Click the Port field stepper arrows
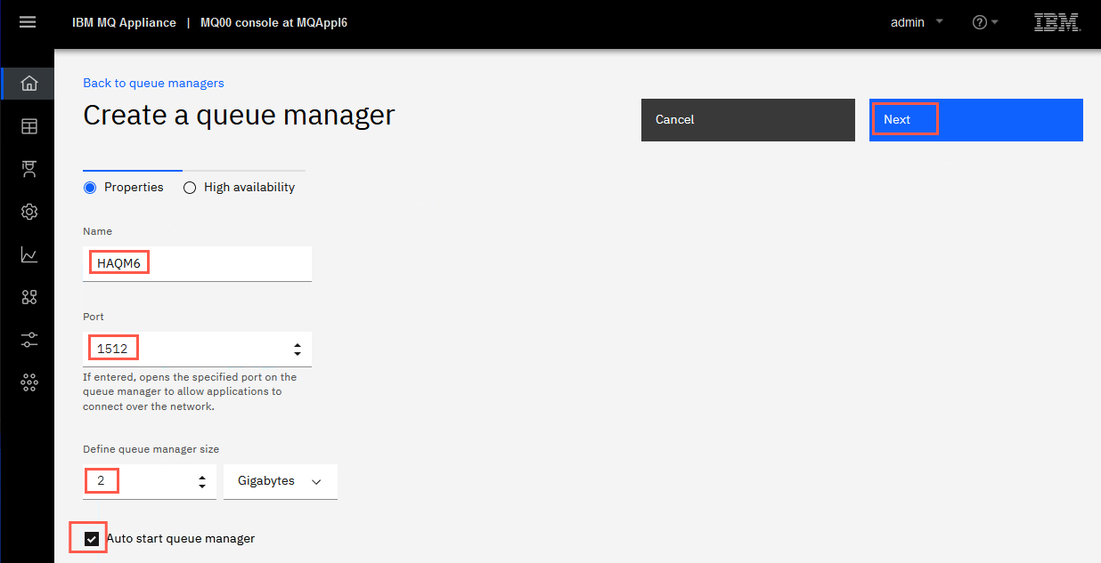The image size is (1101, 563). tap(297, 350)
